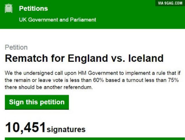Image resolution: width=185 pixels, height=140 pixels.
Task: Click the grey Petition label
Action: tap(16, 47)
